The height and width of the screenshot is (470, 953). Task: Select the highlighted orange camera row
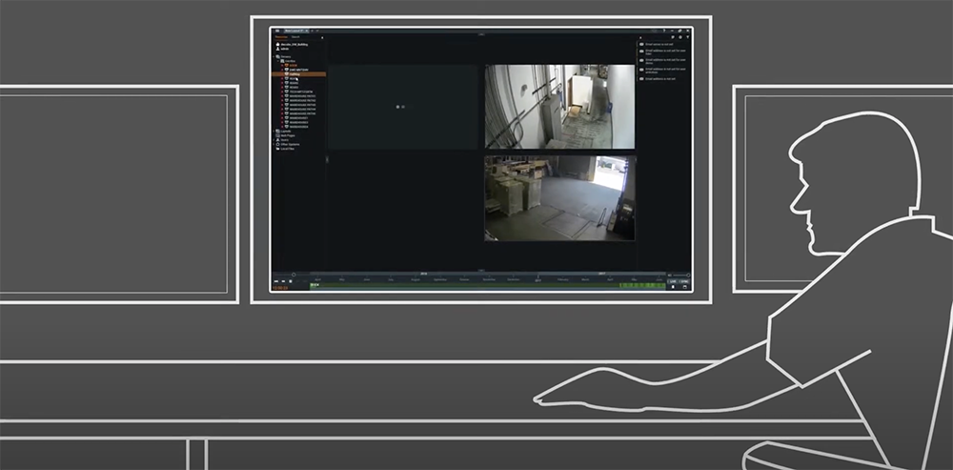(298, 74)
